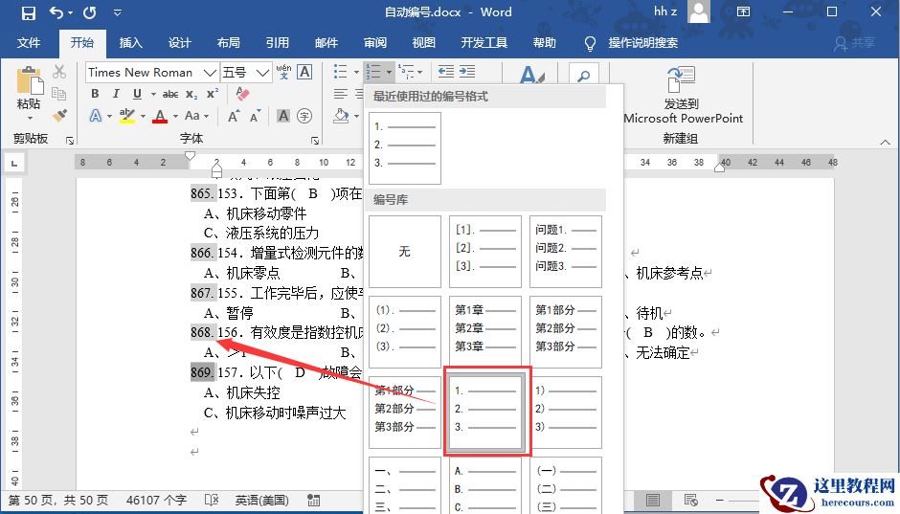The image size is (900, 514).
Task: Select the 1) 2) 3) numbering format
Action: [565, 412]
